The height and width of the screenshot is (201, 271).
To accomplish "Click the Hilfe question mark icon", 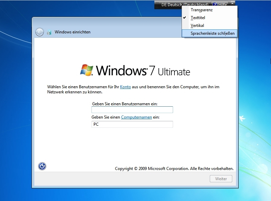I will [x=215, y=5].
